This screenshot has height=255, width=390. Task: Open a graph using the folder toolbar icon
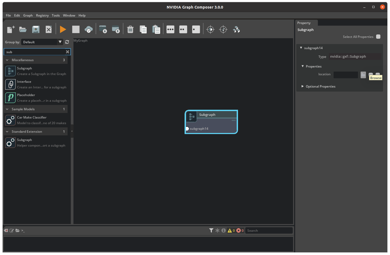click(x=23, y=29)
